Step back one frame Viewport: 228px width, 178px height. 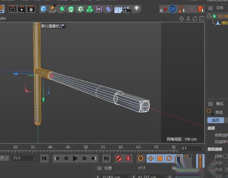(66, 158)
